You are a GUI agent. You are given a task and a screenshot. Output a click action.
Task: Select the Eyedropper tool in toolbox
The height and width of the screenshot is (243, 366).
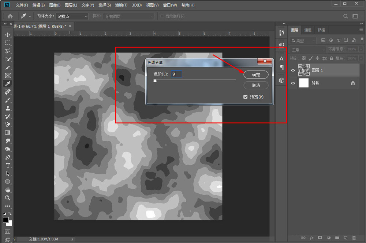pos(8,84)
